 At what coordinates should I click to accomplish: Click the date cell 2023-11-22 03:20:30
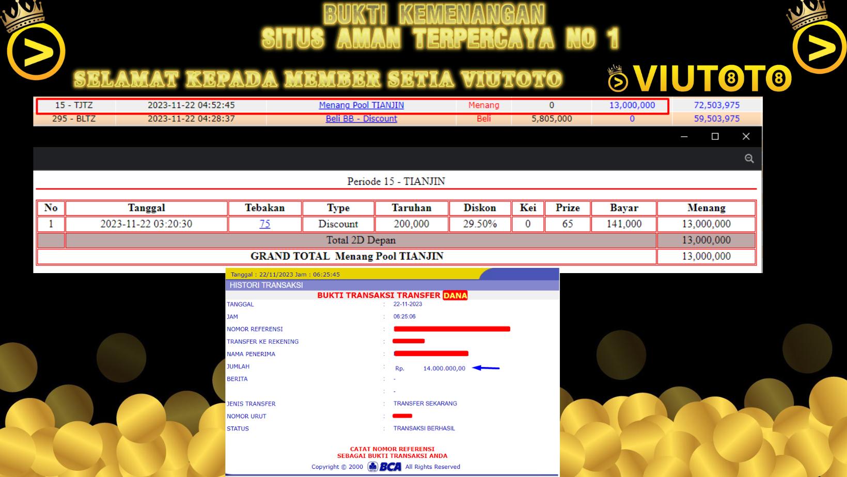pos(147,224)
